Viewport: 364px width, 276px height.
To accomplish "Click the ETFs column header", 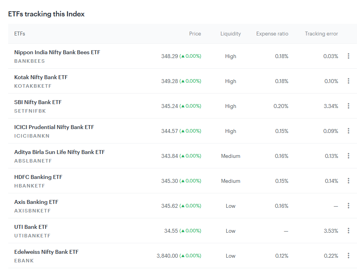I will 19,34.
